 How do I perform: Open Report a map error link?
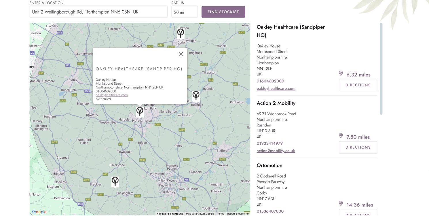click(238, 214)
